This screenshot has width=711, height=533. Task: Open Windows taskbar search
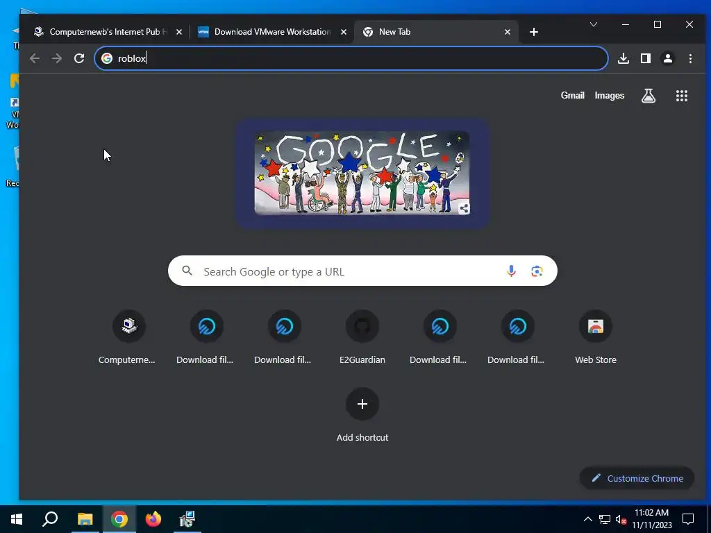tap(50, 519)
